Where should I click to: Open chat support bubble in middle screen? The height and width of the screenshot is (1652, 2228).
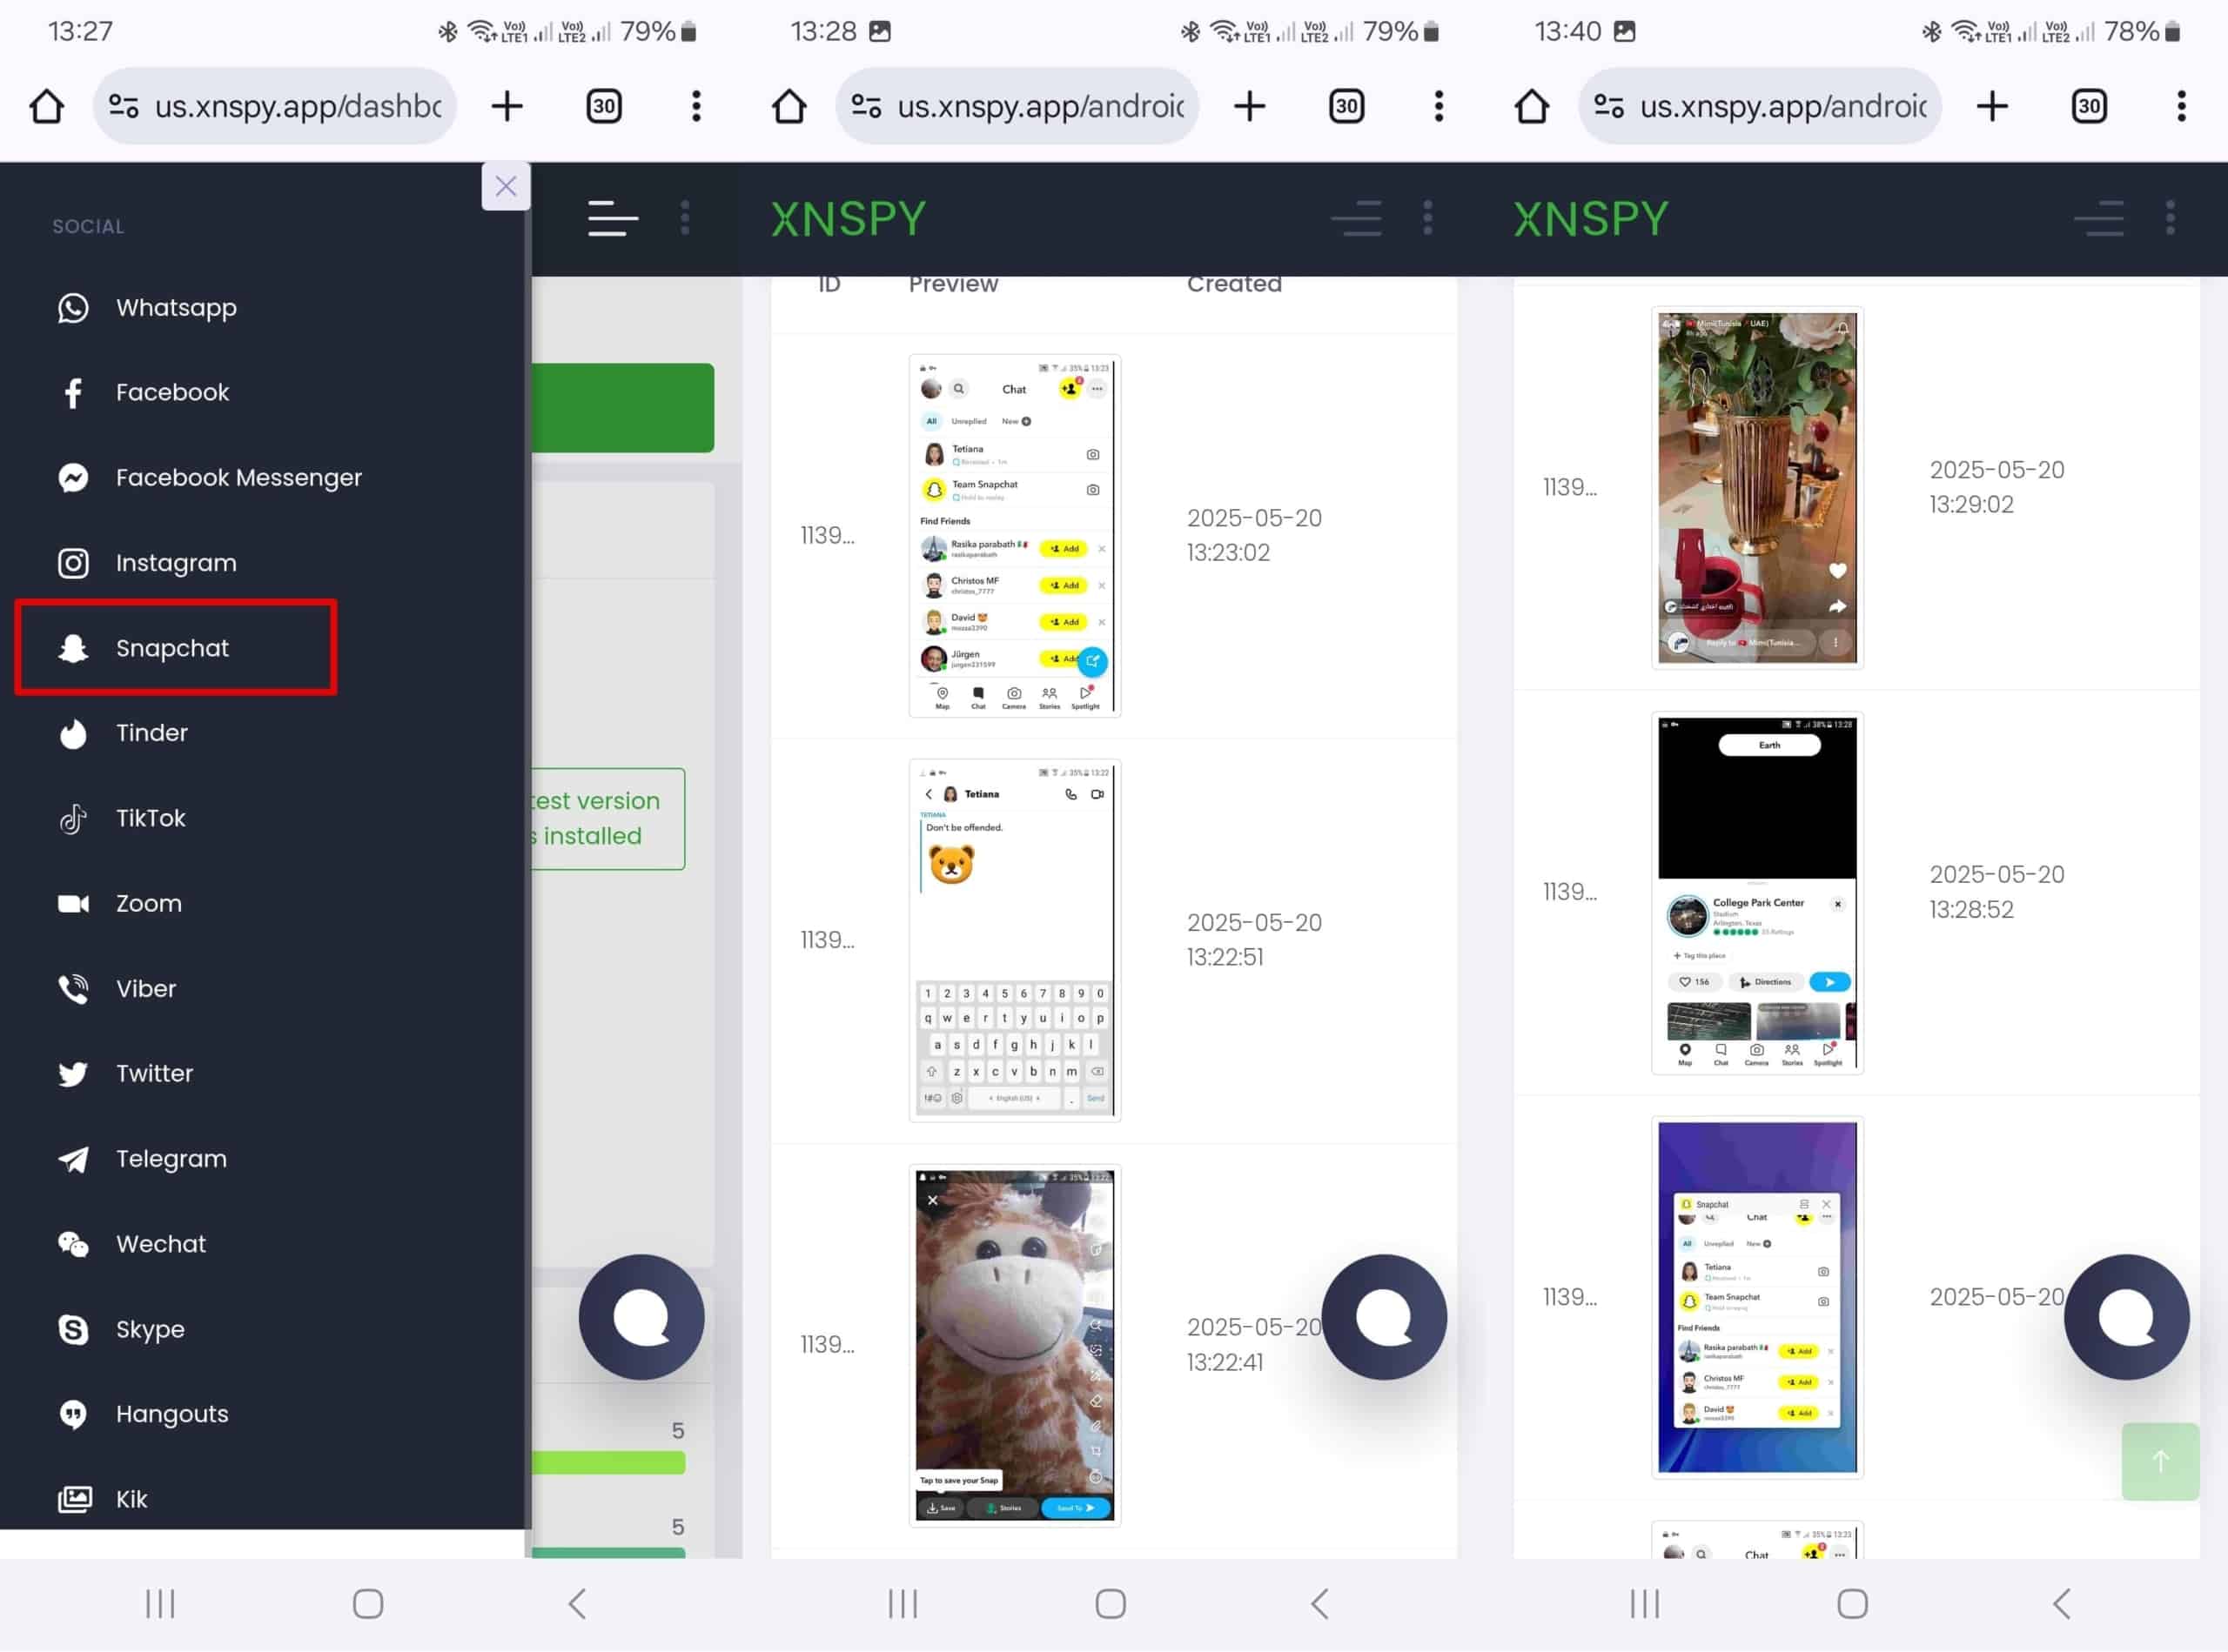[x=1384, y=1317]
